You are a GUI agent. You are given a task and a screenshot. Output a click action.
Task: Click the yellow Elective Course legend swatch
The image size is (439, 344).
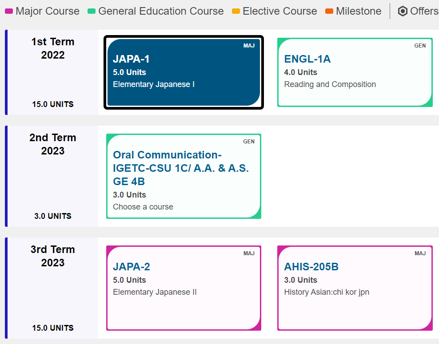point(236,11)
